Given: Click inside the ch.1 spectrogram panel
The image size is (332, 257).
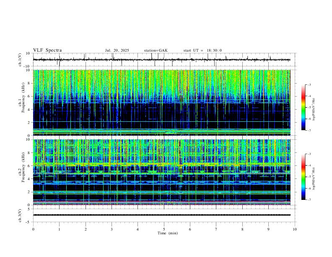Looking at the screenshot, I should point(162,102).
